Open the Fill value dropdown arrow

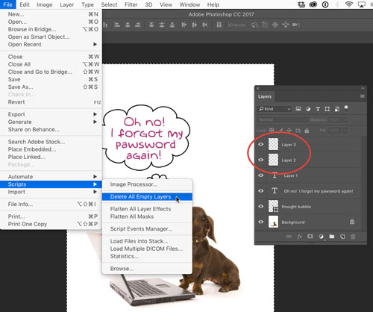[345, 130]
